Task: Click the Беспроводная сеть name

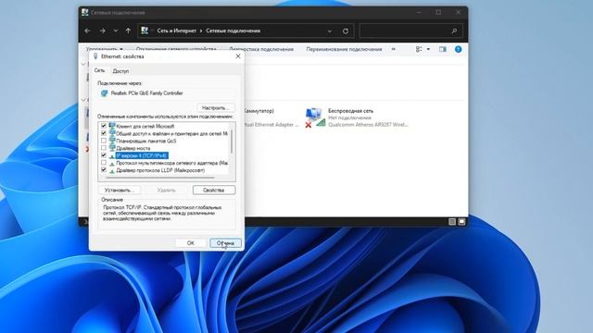Action: pos(350,111)
